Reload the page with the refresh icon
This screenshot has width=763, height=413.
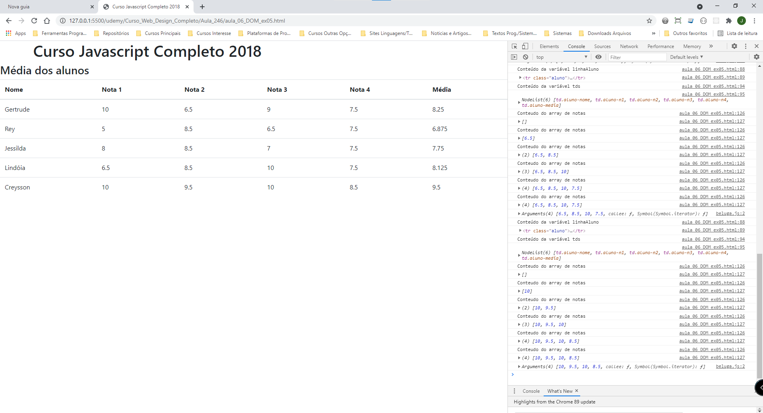coord(34,21)
